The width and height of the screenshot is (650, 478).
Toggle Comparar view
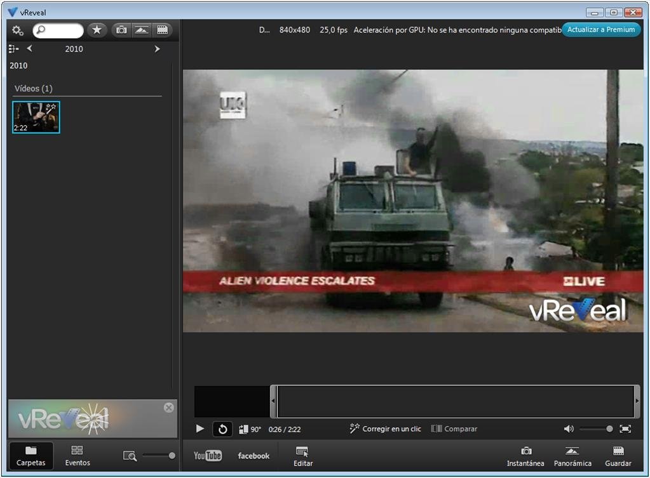(454, 428)
